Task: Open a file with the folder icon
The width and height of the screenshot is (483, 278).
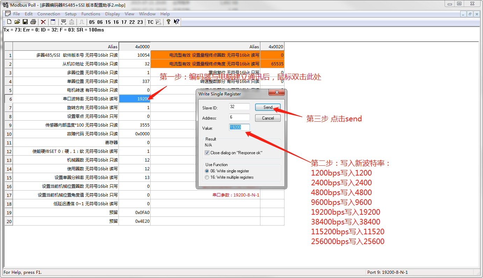Action: [17, 22]
